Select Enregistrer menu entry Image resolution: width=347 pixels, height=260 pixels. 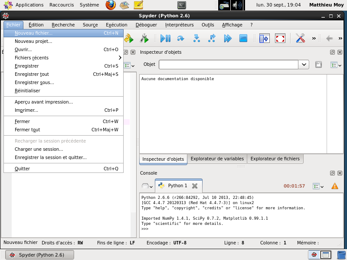[x=63, y=66]
